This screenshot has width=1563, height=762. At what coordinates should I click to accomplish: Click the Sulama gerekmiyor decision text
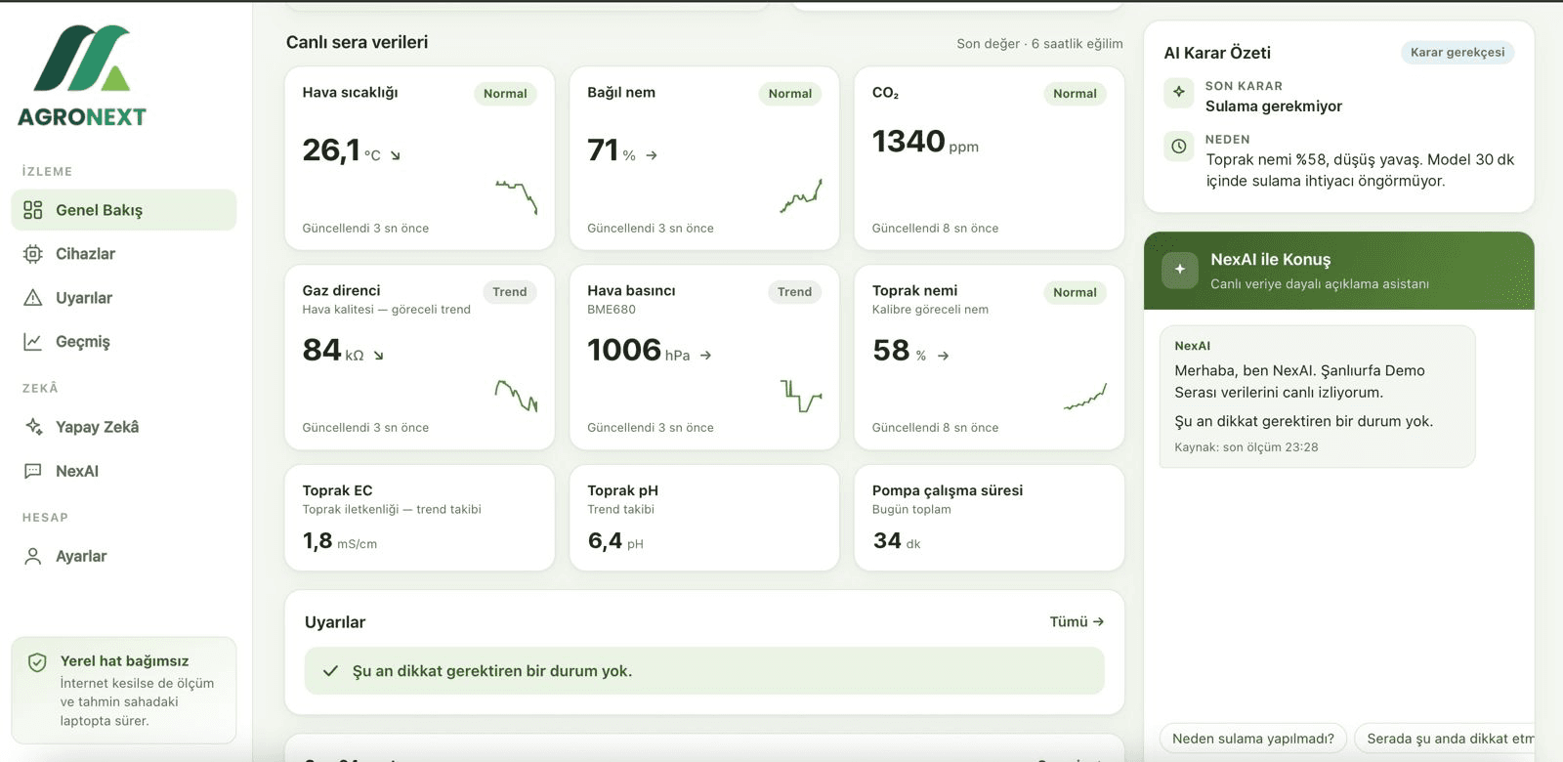pyautogui.click(x=1274, y=106)
